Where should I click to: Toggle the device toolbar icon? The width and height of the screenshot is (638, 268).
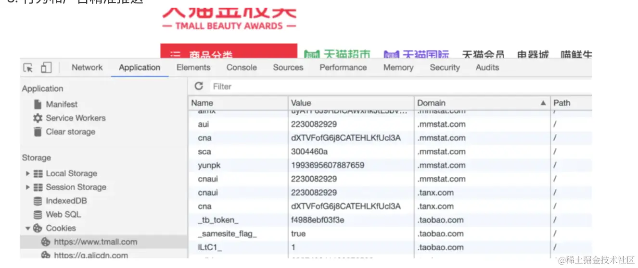[x=46, y=68]
